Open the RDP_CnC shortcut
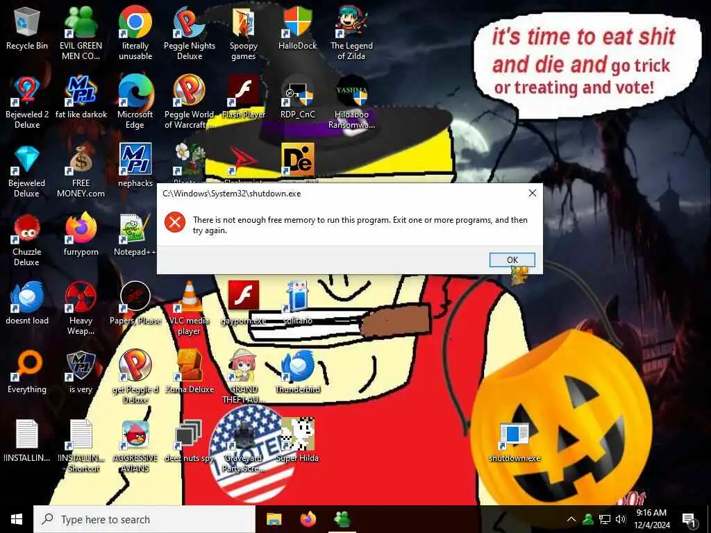This screenshot has width=711, height=533. click(297, 96)
